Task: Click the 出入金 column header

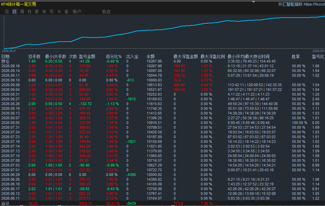Action: click(132, 56)
